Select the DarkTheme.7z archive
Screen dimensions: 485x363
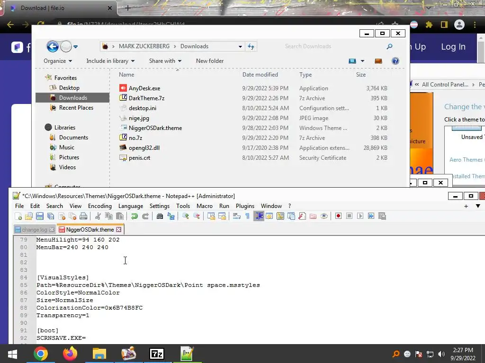146,98
